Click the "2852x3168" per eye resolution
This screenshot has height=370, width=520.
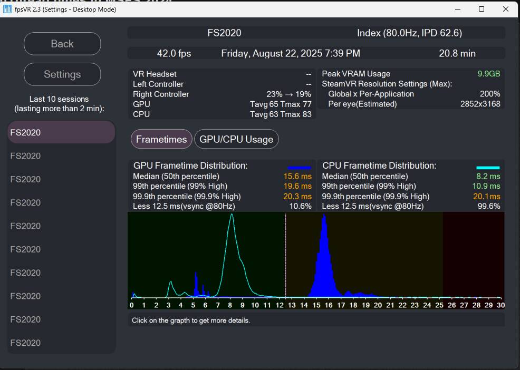pos(480,104)
